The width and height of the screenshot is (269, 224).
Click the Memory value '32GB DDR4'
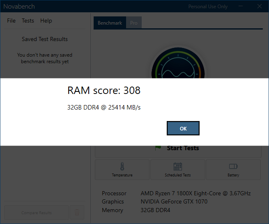pos(155,210)
